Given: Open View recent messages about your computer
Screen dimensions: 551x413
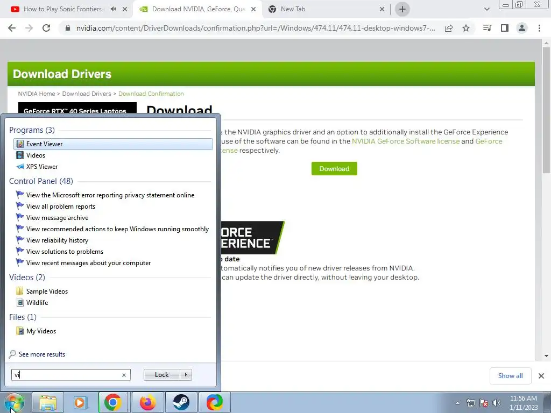Looking at the screenshot, I should [x=83, y=262].
